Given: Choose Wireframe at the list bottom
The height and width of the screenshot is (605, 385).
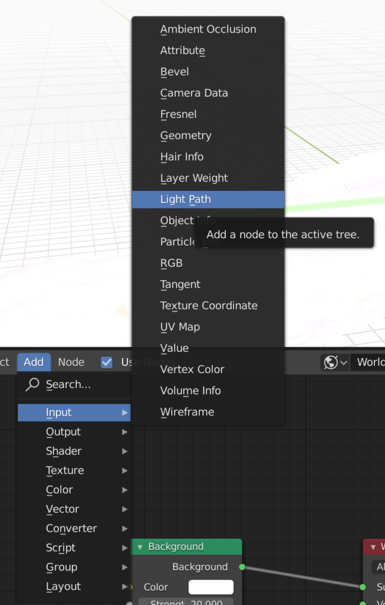Looking at the screenshot, I should (208, 412).
